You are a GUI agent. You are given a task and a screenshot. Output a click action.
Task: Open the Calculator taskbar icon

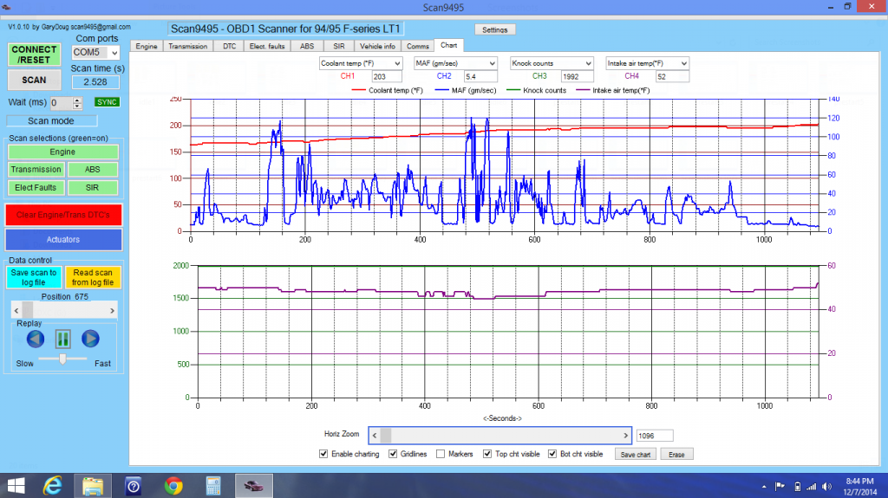tap(213, 486)
